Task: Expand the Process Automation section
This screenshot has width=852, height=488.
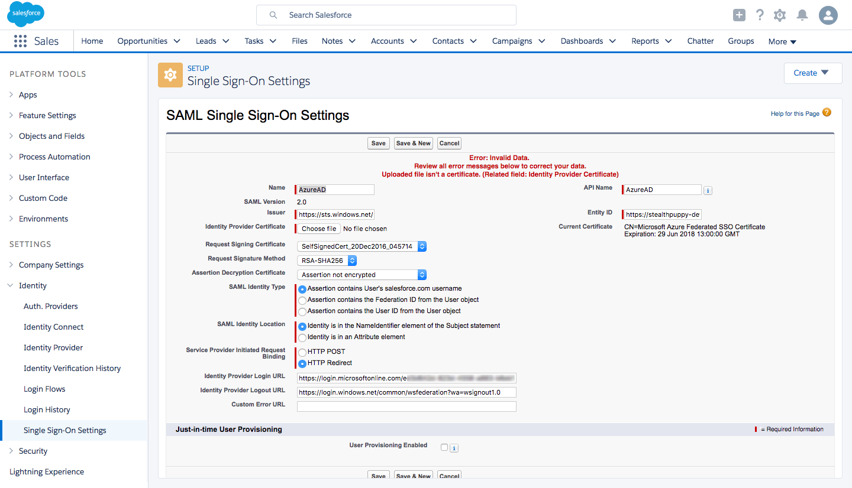Action: pos(11,157)
